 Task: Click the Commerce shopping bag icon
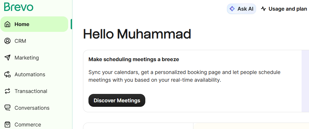[x=8, y=124]
